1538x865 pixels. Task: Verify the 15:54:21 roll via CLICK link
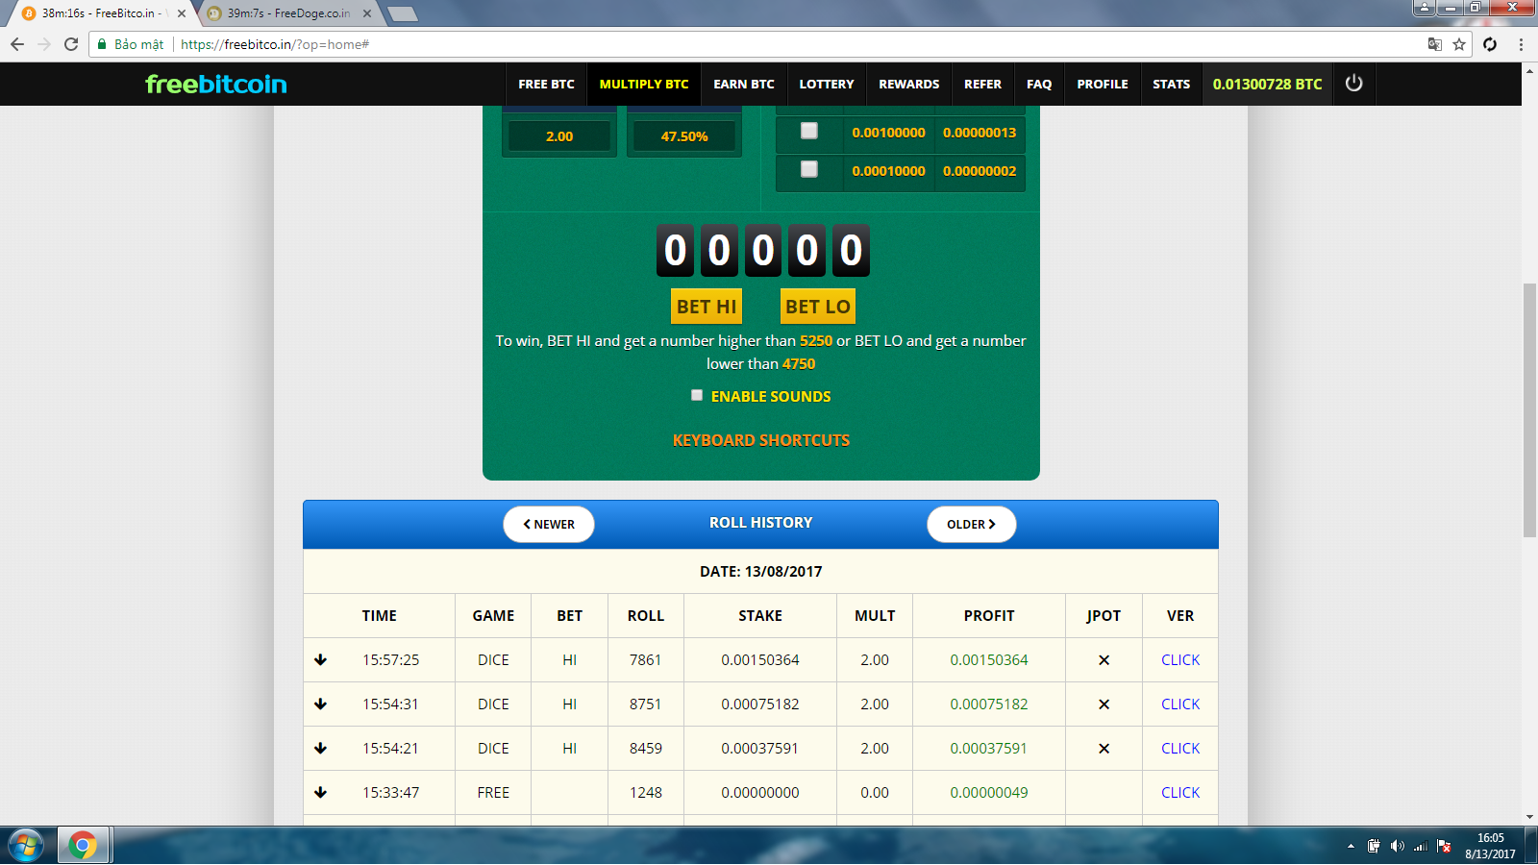click(1180, 749)
